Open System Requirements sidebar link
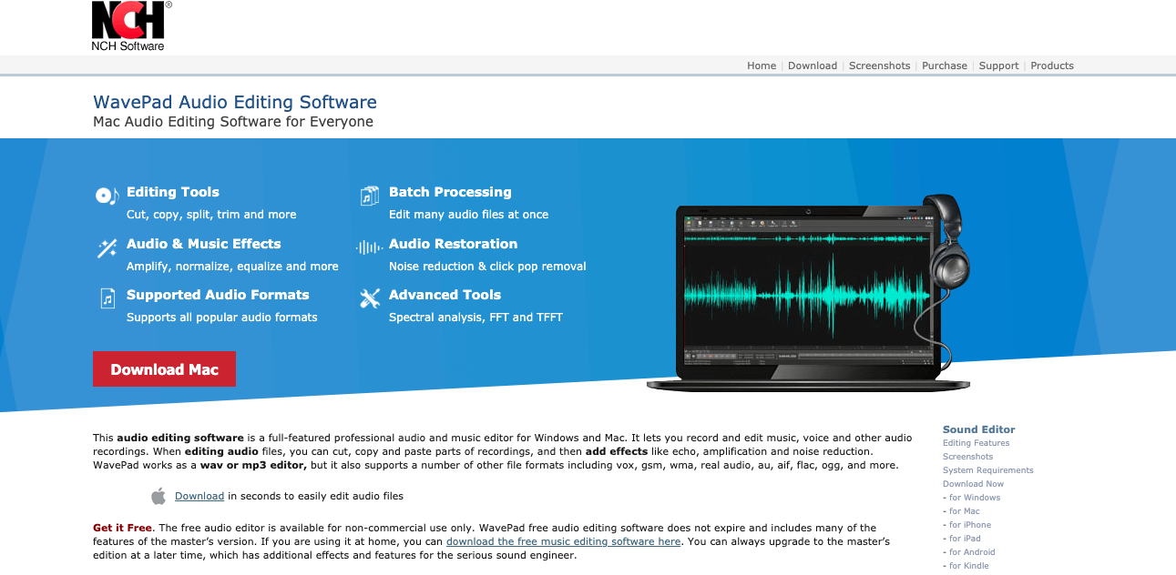The width and height of the screenshot is (1176, 575). click(x=988, y=470)
